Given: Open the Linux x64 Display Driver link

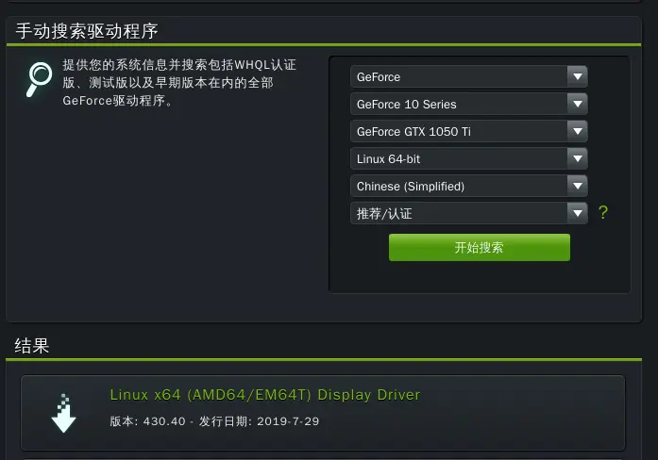Looking at the screenshot, I should (264, 395).
